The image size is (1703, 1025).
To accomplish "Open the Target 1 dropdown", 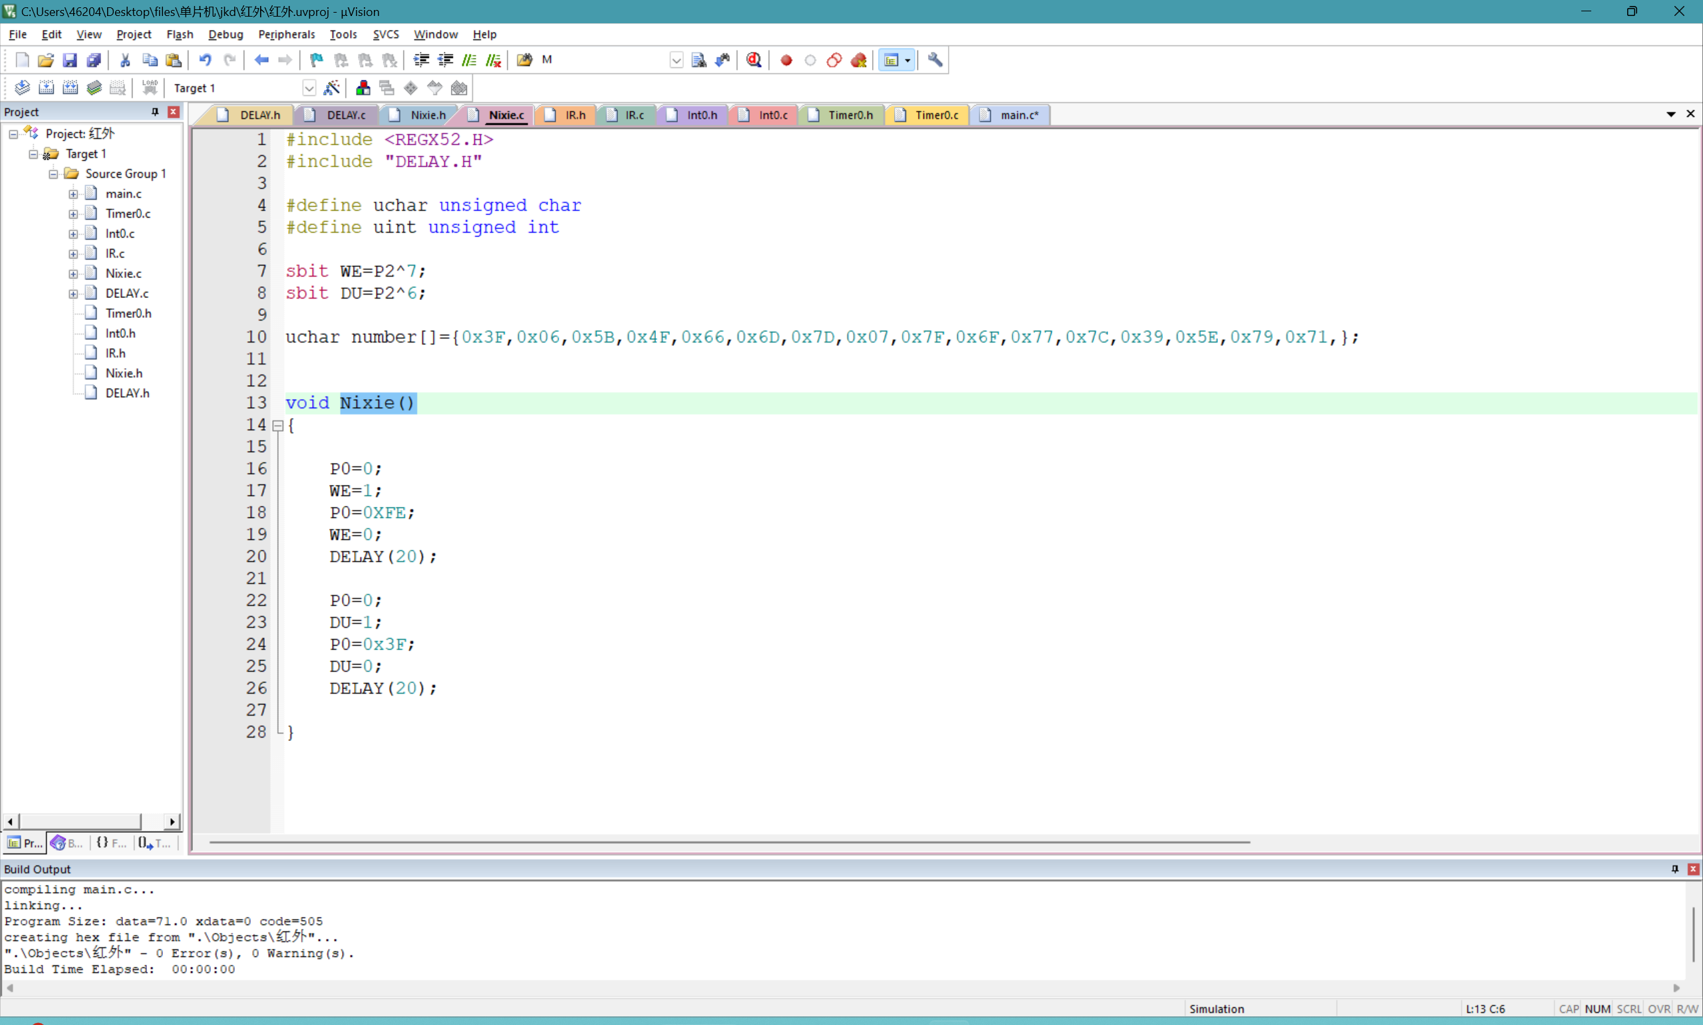I will [x=309, y=88].
